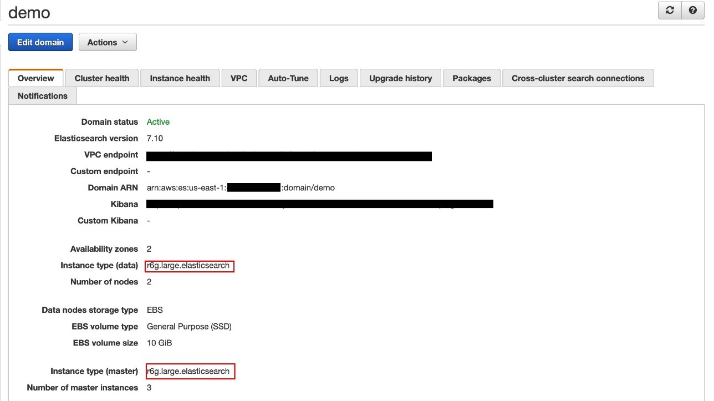Click the Custom endpoint label
This screenshot has width=714, height=401.
104,171
